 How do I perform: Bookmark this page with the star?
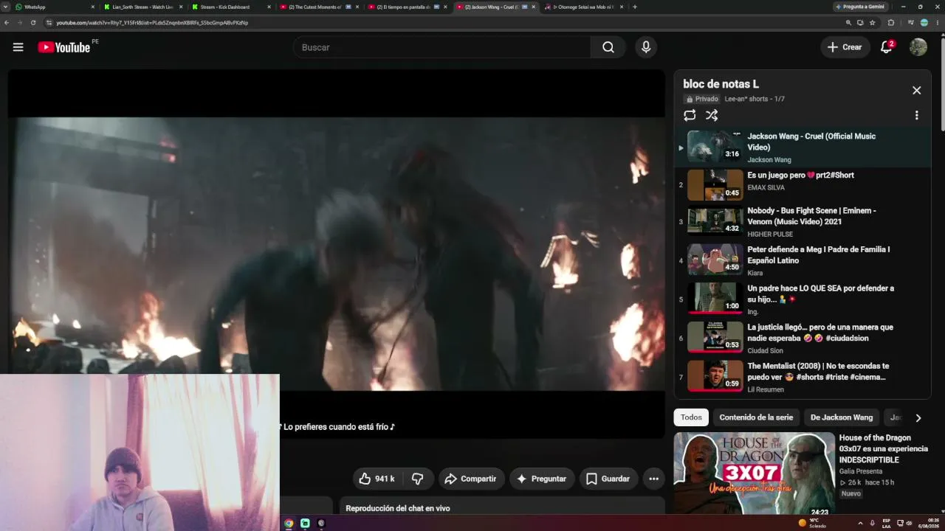point(873,23)
